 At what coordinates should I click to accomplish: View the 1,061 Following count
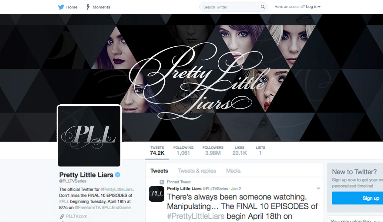click(x=183, y=150)
